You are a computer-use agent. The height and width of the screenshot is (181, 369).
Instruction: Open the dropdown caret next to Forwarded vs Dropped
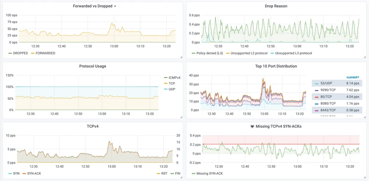(x=115, y=7)
